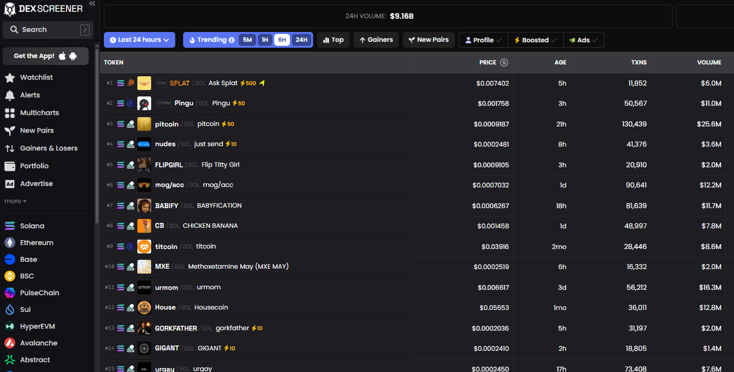Open Multicharts grid icon in sidebar
This screenshot has height=372, width=734.
click(x=10, y=113)
